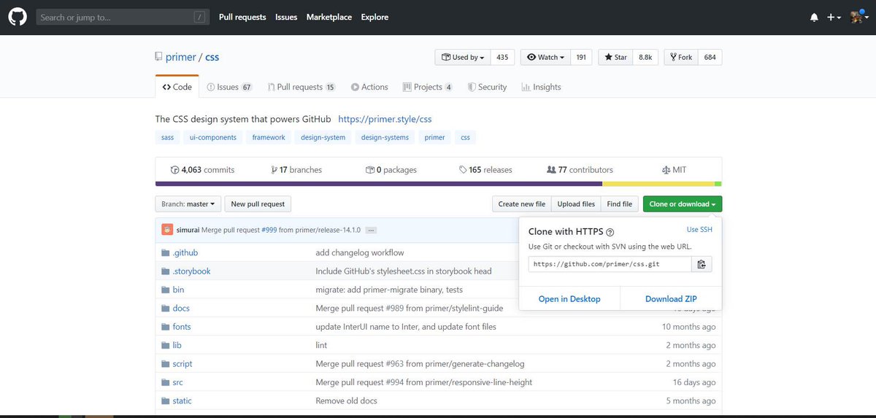Click the bin folder icon

click(x=166, y=290)
